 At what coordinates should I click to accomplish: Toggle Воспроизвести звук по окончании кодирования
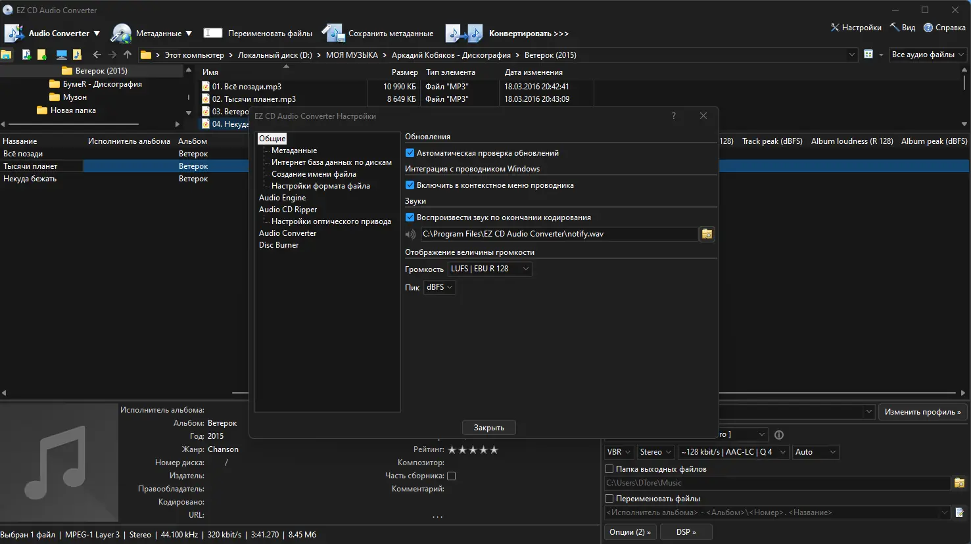pyautogui.click(x=410, y=217)
